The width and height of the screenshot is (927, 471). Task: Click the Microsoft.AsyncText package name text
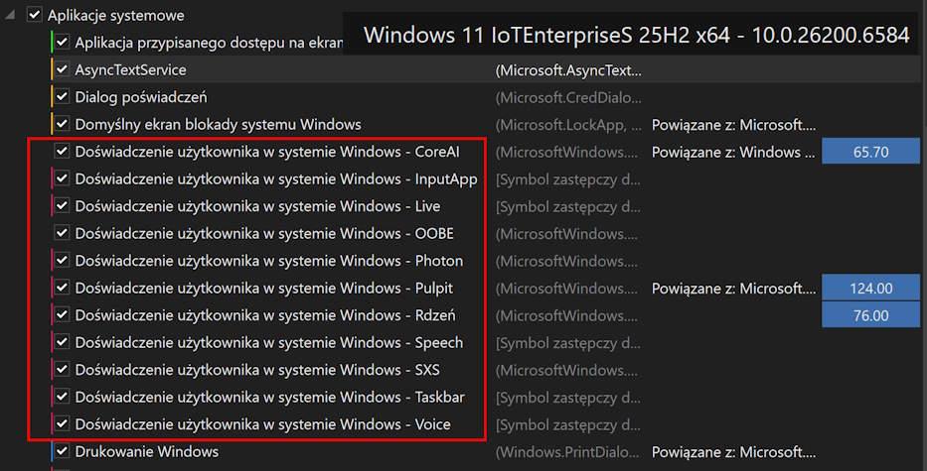(569, 70)
